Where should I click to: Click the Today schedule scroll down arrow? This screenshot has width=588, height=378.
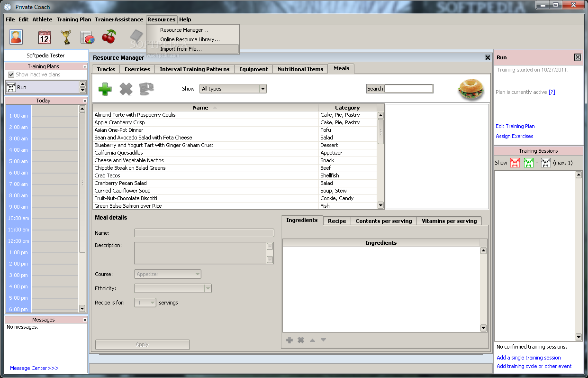tap(82, 309)
